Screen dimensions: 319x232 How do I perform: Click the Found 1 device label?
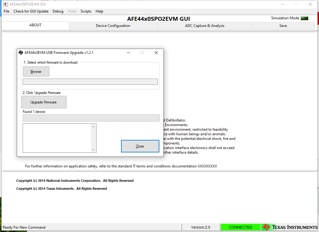[x=34, y=112]
